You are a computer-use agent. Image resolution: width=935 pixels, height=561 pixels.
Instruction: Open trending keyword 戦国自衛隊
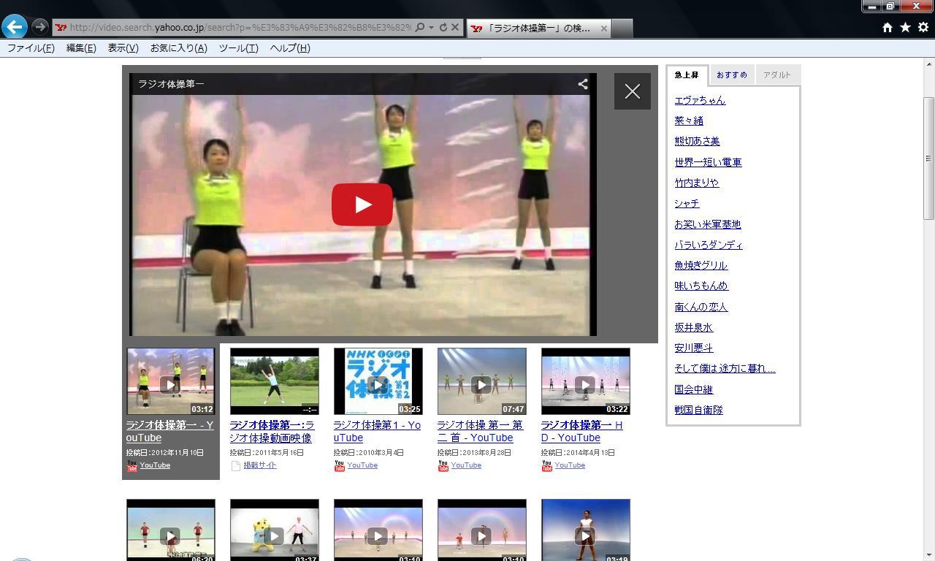[698, 410]
